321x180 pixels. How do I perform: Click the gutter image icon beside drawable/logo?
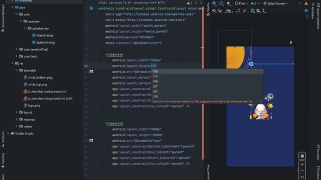pyautogui.click(x=91, y=140)
